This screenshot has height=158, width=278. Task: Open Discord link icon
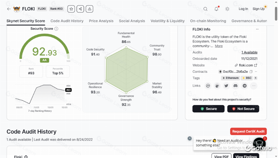235,86
